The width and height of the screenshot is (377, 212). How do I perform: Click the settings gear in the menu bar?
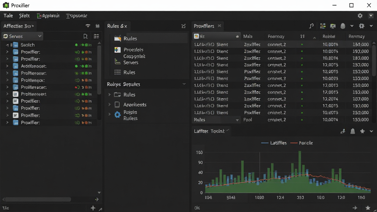[x=360, y=15]
